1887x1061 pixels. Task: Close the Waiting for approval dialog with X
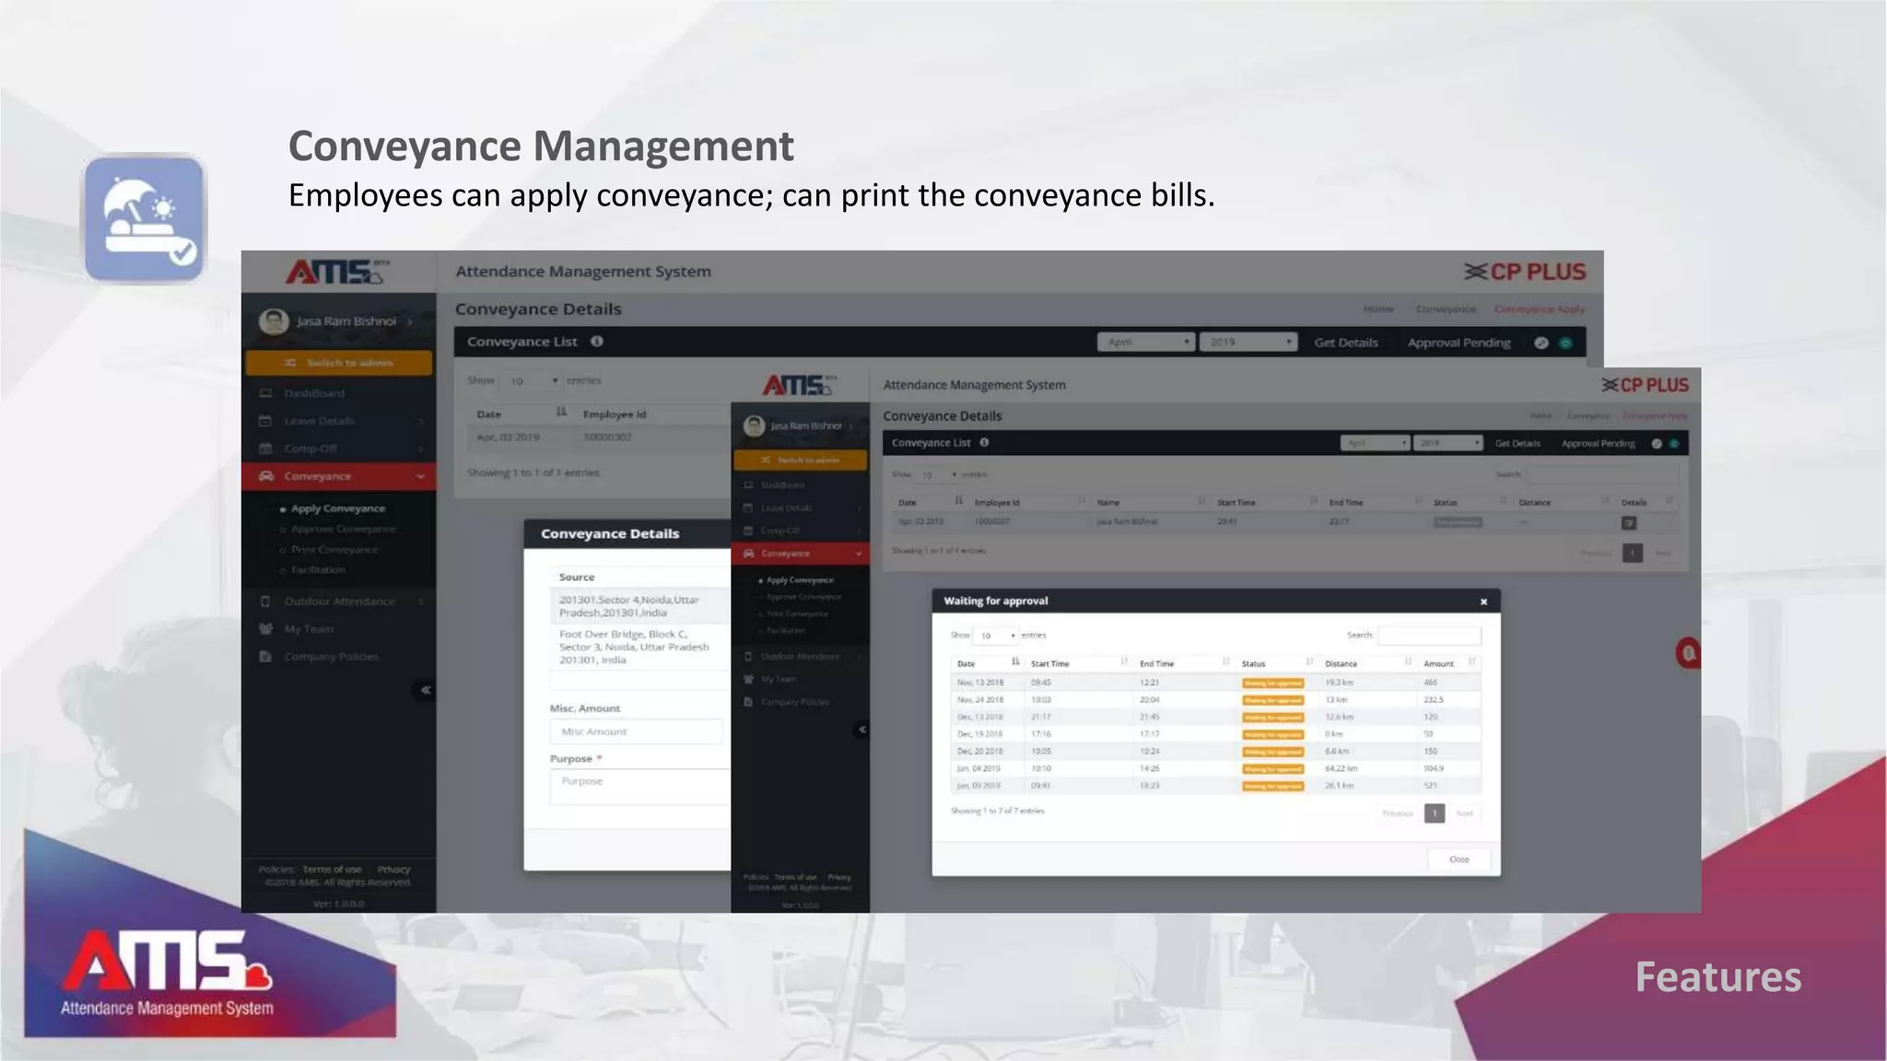[1483, 601]
